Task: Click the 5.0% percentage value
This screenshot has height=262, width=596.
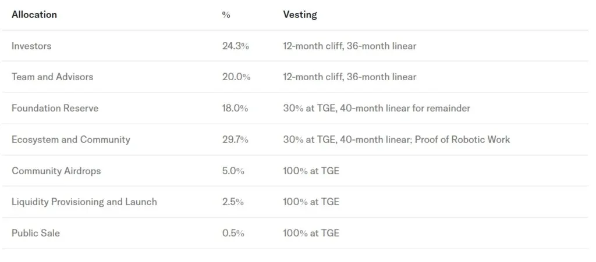Action: pos(233,171)
